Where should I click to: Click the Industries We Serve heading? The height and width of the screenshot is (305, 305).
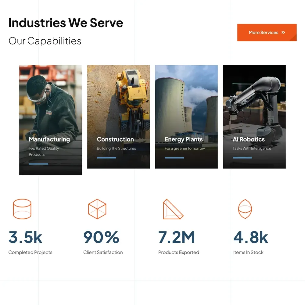pyautogui.click(x=66, y=23)
